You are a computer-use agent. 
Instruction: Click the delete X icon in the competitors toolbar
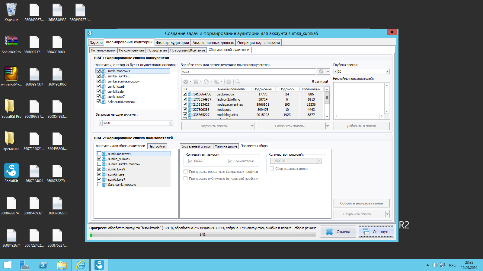point(196,82)
